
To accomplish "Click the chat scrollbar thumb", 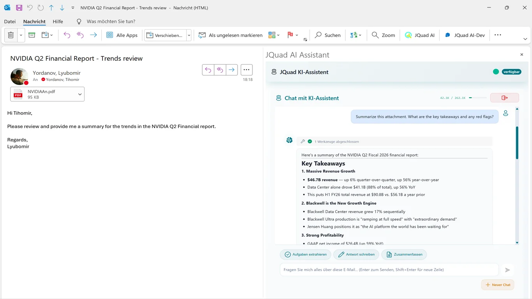I will (x=517, y=142).
